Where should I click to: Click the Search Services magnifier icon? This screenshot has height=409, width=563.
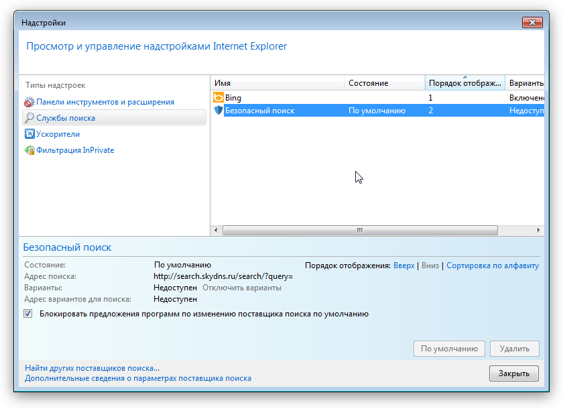(x=29, y=118)
